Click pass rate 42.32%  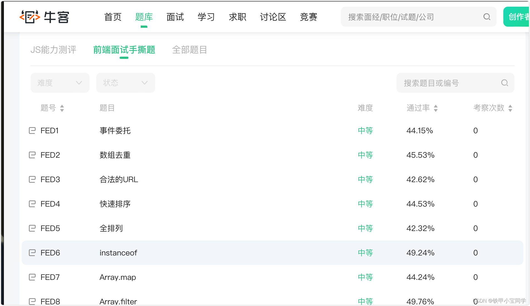(420, 228)
